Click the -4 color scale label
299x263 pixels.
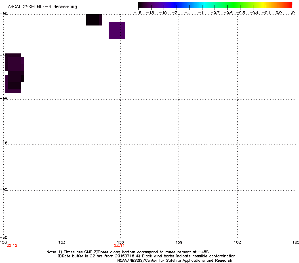point(187,13)
